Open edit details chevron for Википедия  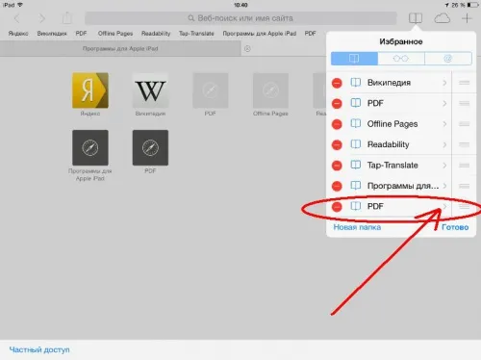tap(444, 83)
